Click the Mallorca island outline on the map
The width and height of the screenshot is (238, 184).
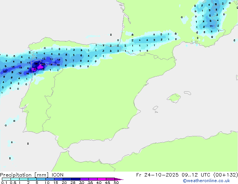tap(174, 98)
